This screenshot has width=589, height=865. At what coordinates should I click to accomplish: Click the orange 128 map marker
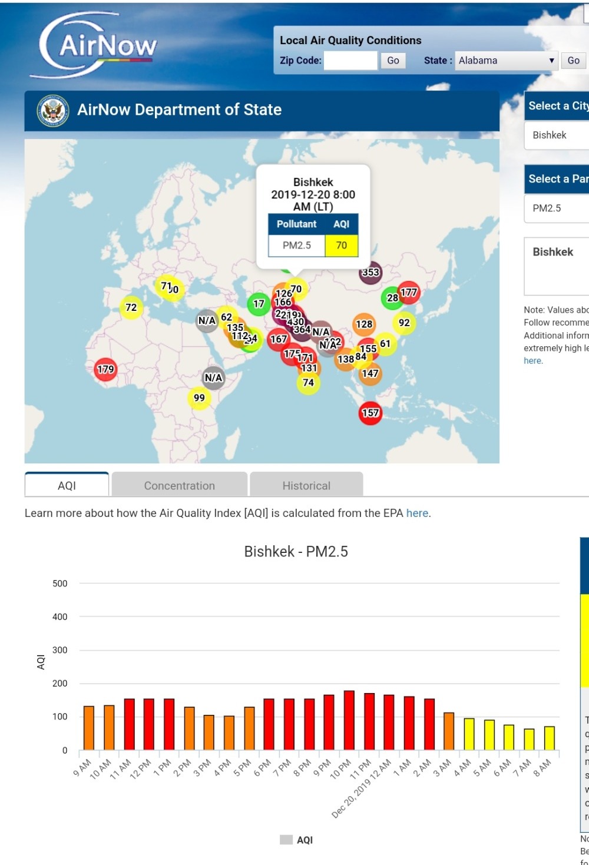pos(364,324)
